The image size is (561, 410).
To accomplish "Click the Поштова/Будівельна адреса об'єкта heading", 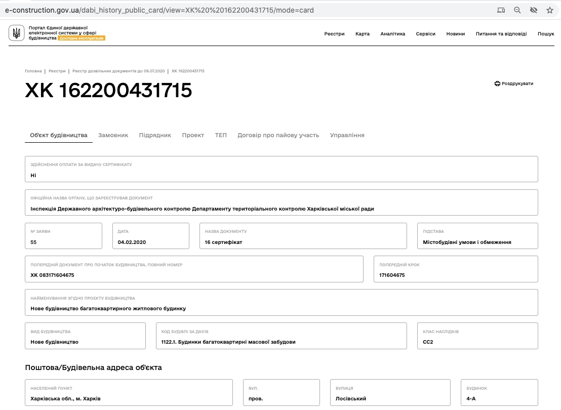I will (93, 367).
